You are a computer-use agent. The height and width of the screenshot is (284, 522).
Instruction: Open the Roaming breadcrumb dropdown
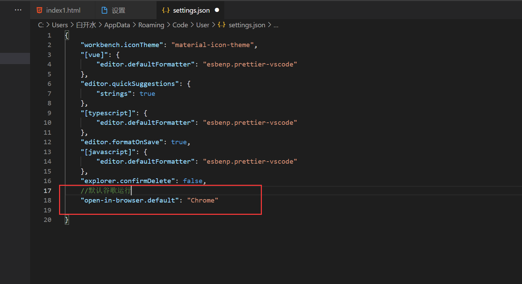[151, 25]
